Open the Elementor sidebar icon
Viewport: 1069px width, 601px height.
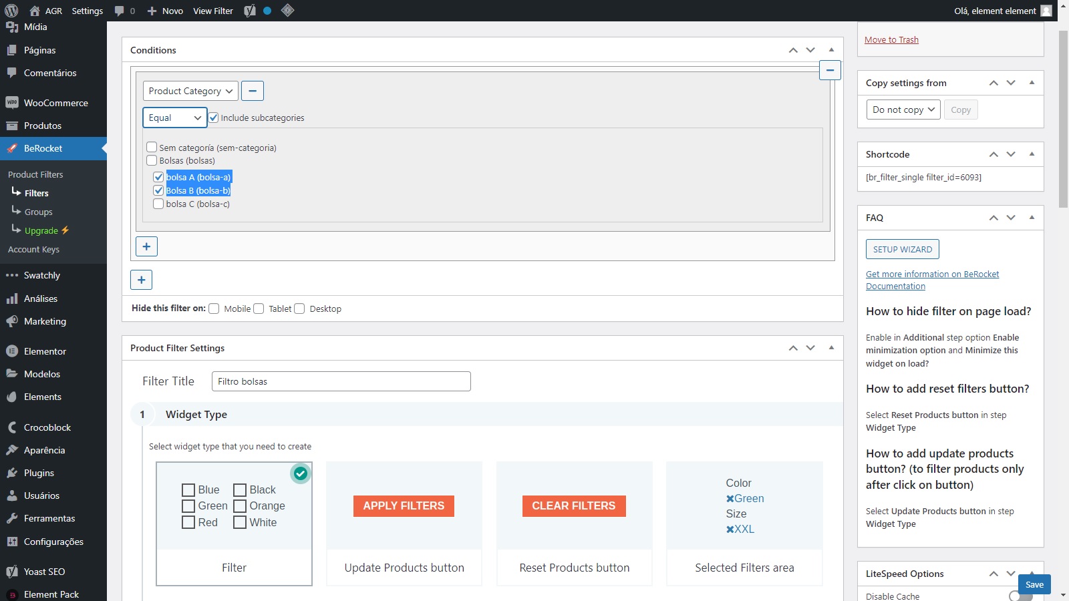coord(11,351)
